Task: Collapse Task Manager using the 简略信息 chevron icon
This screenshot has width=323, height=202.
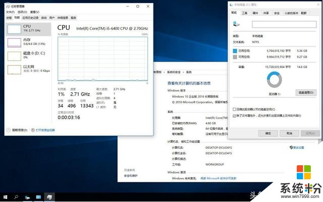Action: tap(8, 130)
